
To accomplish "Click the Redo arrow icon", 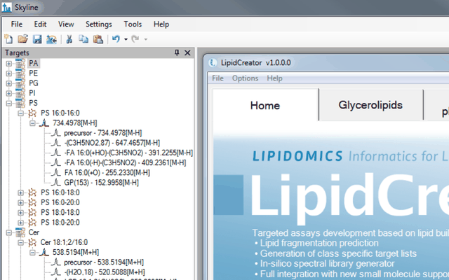I will [135, 39].
